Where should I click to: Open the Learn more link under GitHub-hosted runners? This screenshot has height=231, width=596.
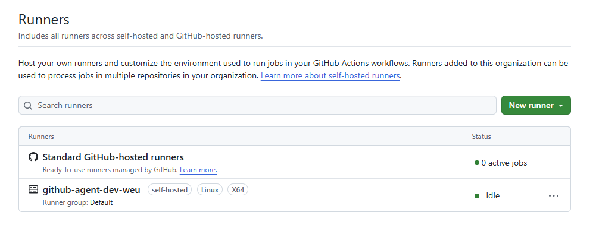(198, 170)
